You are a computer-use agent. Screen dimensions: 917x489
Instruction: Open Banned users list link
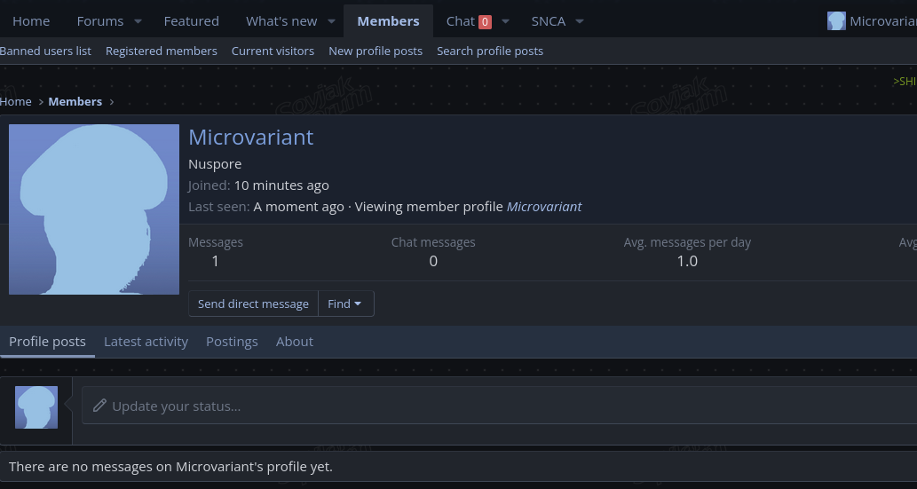pos(45,51)
